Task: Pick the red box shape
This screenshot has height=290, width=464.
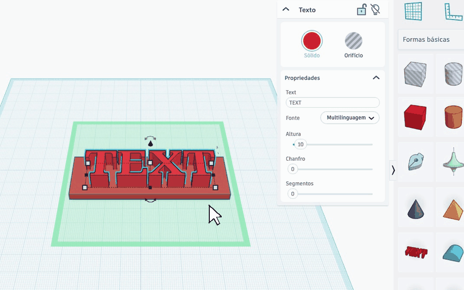Action: click(415, 117)
